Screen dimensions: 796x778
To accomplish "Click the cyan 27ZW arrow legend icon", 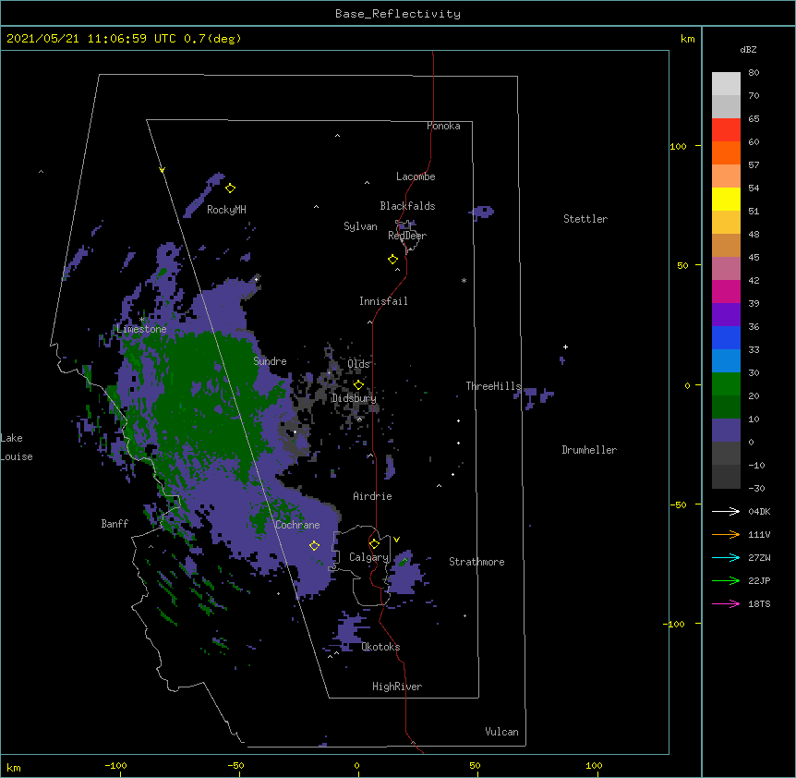I will [726, 557].
